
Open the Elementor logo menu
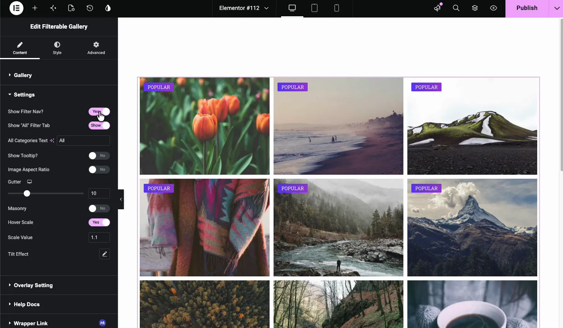[x=16, y=8]
